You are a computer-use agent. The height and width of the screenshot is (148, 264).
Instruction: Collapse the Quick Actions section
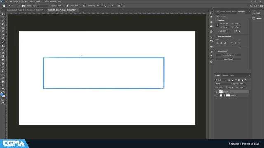click(x=216, y=51)
